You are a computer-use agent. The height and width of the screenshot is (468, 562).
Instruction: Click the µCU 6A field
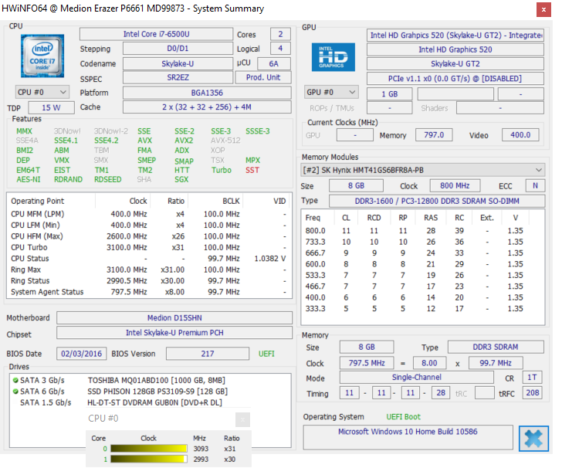coord(274,63)
